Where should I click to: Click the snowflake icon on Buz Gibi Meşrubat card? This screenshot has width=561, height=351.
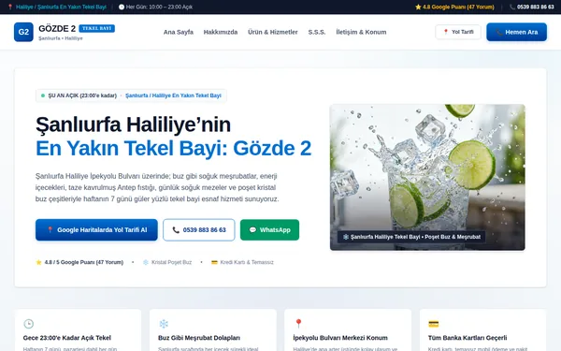(x=164, y=324)
